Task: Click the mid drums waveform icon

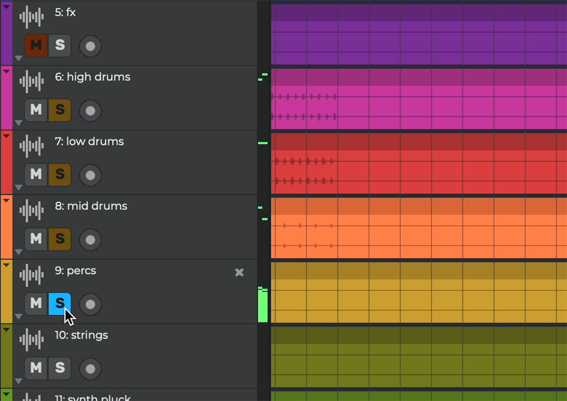Action: (x=32, y=211)
